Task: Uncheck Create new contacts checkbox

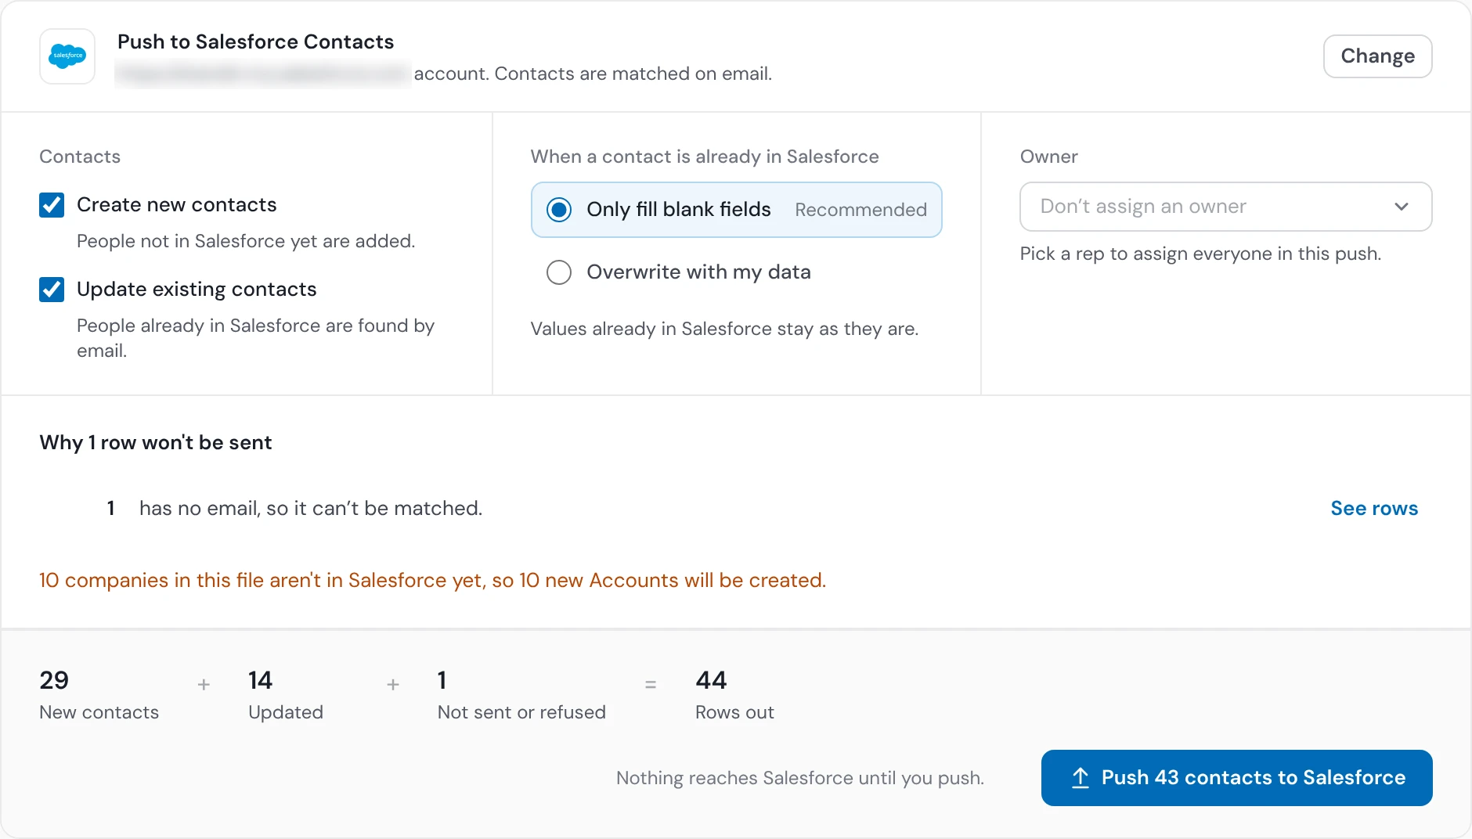Action: (52, 205)
